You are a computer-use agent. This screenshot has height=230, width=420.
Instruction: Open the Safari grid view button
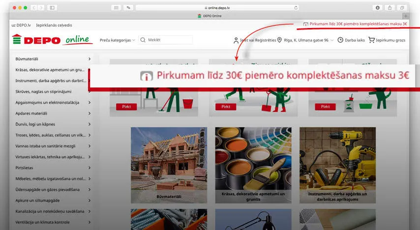click(116, 8)
